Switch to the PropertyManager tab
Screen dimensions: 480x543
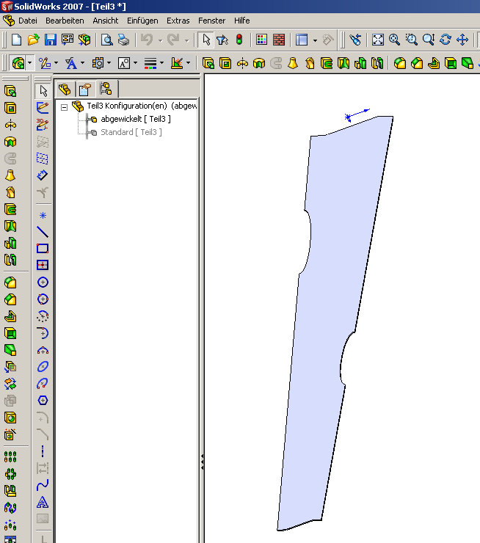(85, 90)
